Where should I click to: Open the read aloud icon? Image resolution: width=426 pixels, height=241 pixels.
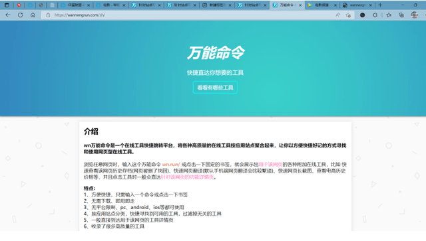tap(337, 15)
